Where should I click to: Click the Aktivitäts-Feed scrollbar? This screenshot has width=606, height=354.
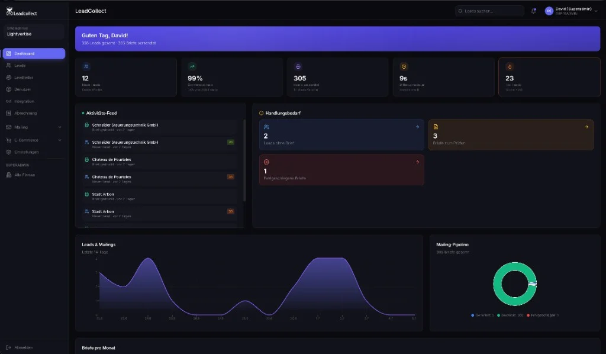coord(244,160)
